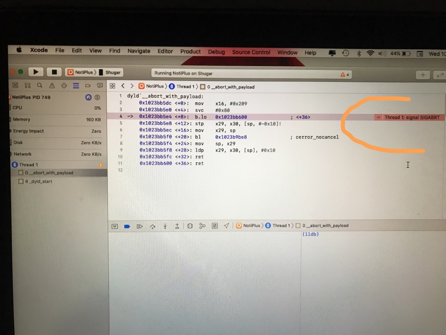
Task: Click NotiPlus in editor jump bar
Action: [151, 86]
